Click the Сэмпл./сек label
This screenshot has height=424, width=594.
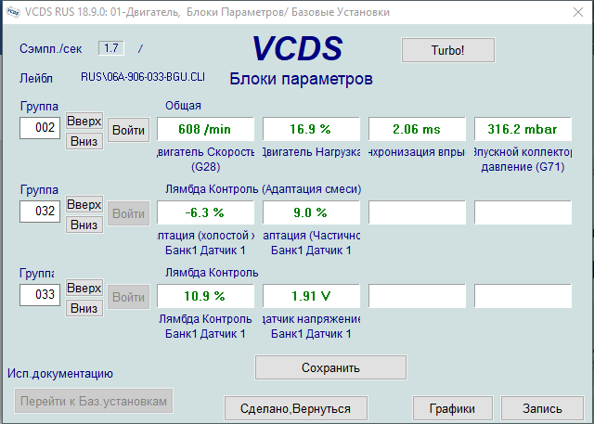51,49
